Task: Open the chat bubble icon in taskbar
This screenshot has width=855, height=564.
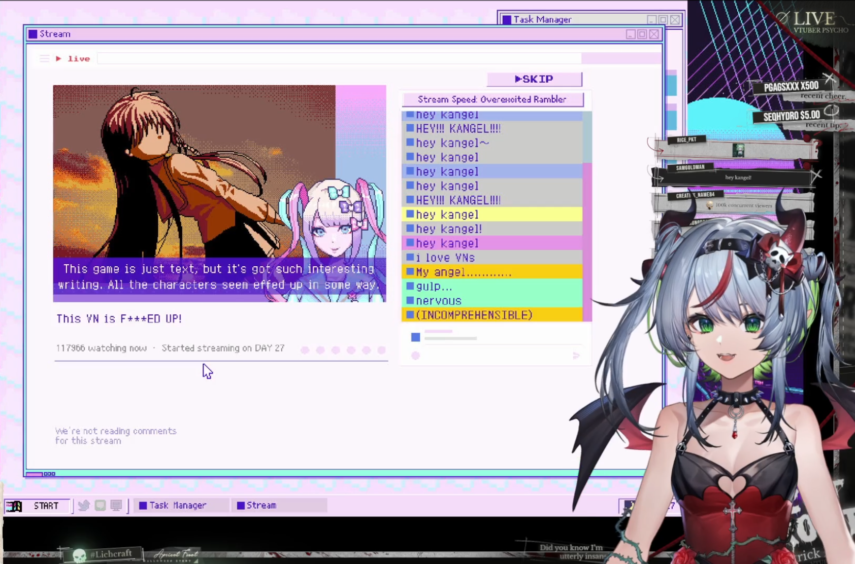Action: [100, 505]
